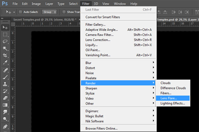The height and width of the screenshot is (132, 199).
Task: Open the Layer menu
Action: point(49,4)
